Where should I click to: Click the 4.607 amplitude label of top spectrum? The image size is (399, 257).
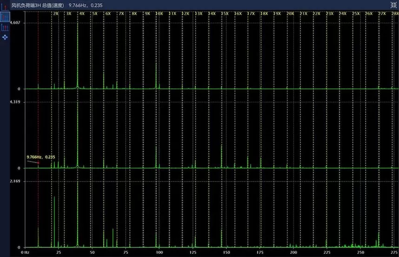[15, 23]
